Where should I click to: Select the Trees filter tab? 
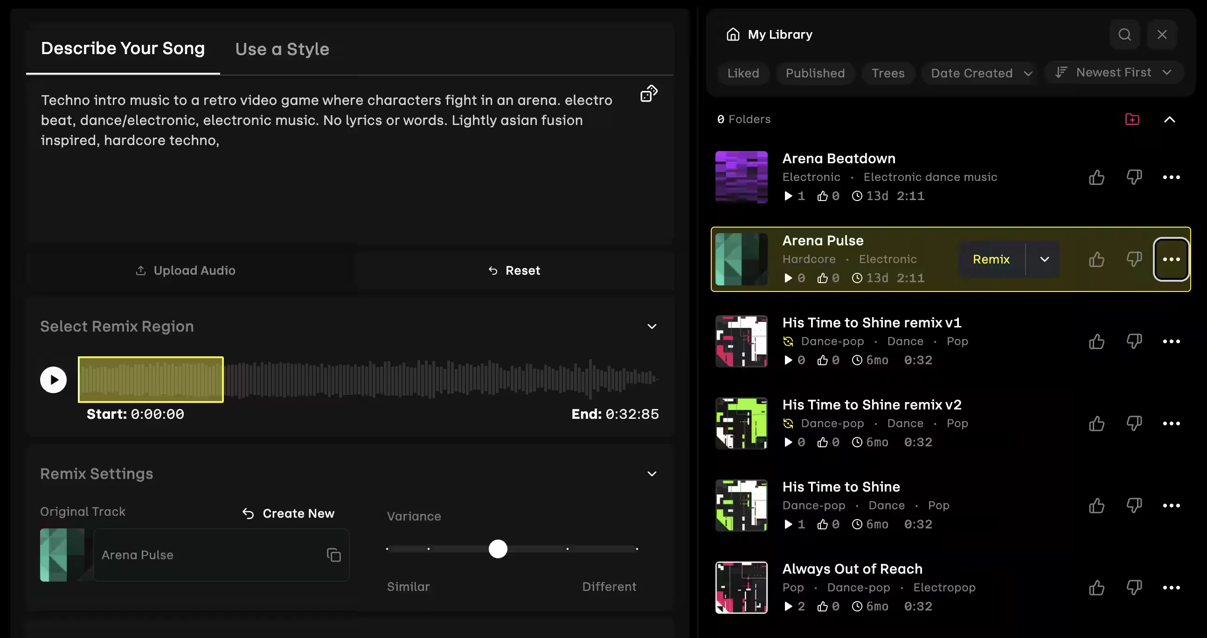888,74
